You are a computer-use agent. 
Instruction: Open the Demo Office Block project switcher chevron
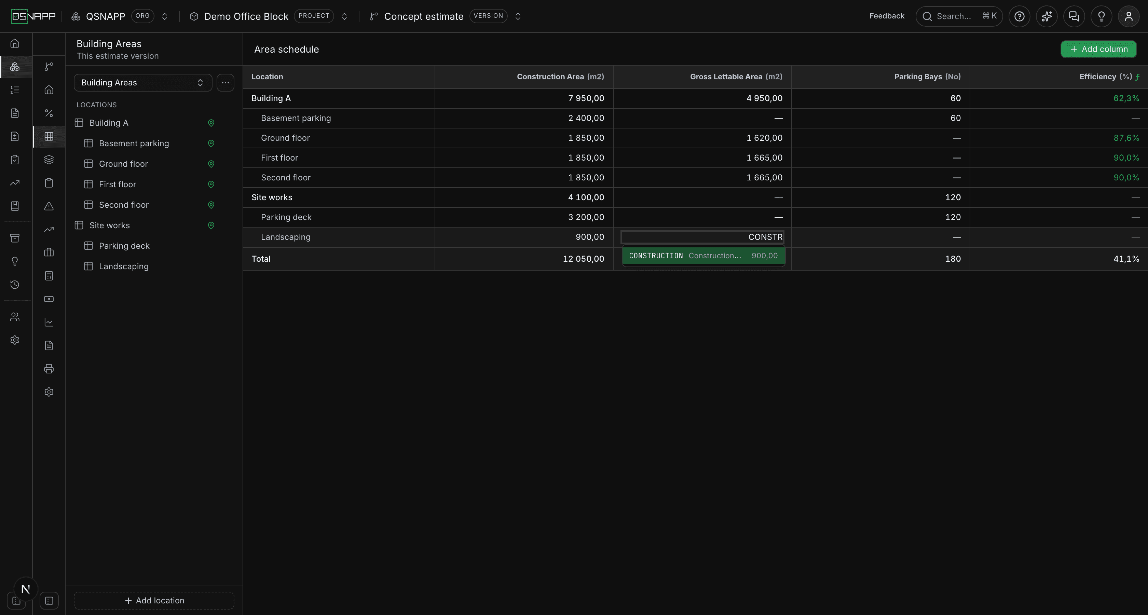pos(344,16)
